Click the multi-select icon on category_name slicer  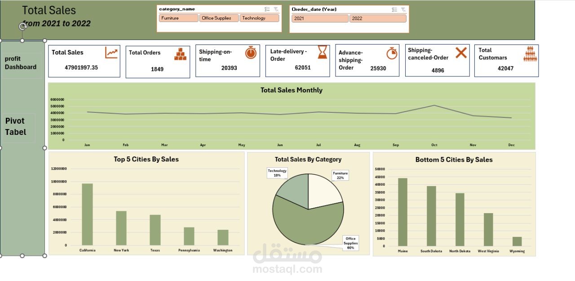coord(267,9)
